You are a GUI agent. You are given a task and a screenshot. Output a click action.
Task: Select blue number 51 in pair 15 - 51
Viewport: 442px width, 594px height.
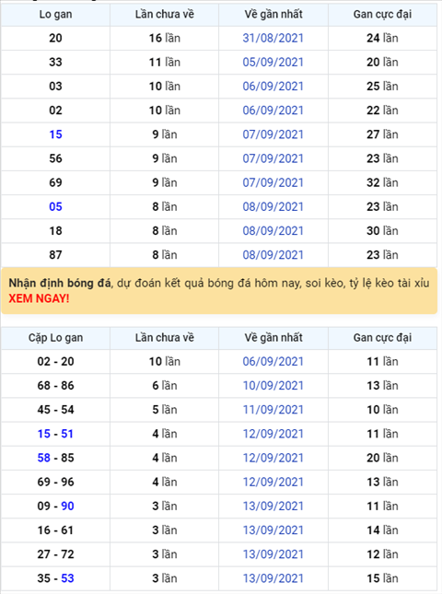[67, 434]
